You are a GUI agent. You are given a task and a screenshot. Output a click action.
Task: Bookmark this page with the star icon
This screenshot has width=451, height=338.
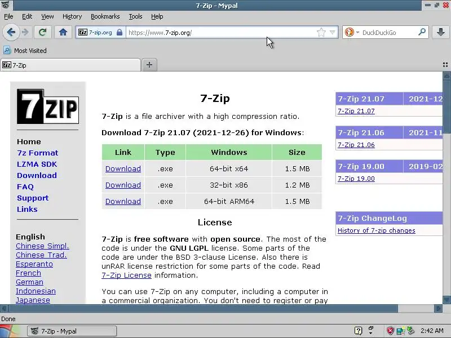pos(321,32)
